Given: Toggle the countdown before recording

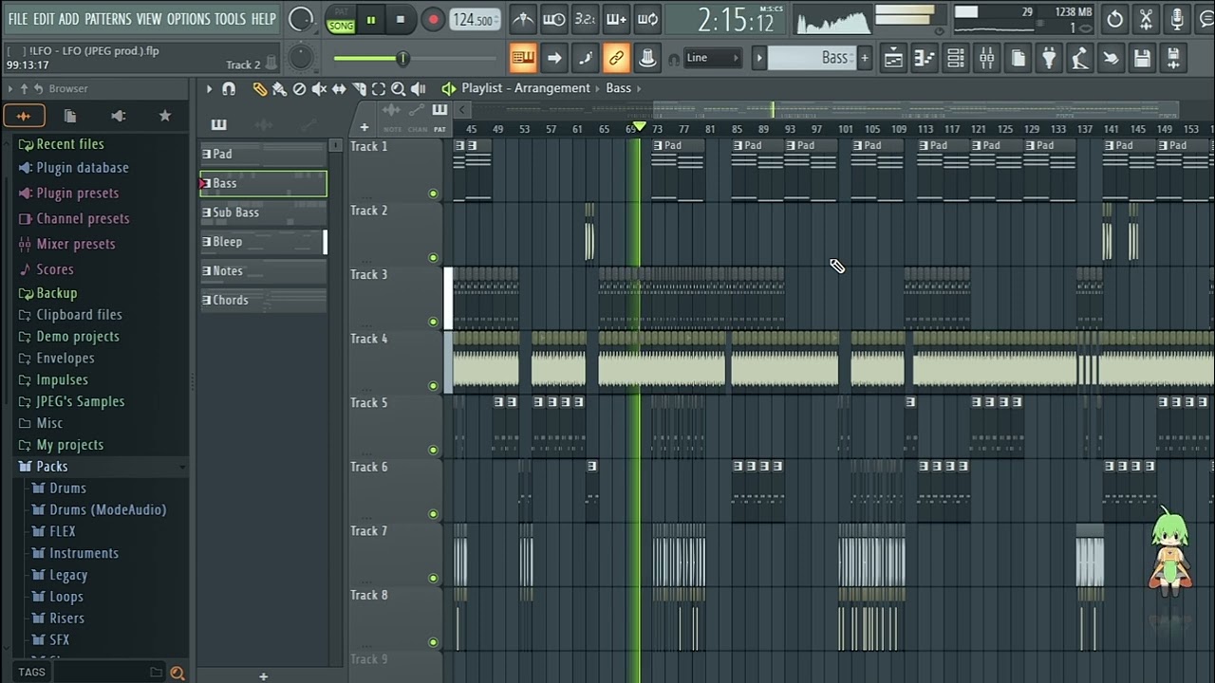Looking at the screenshot, I should coord(586,19).
